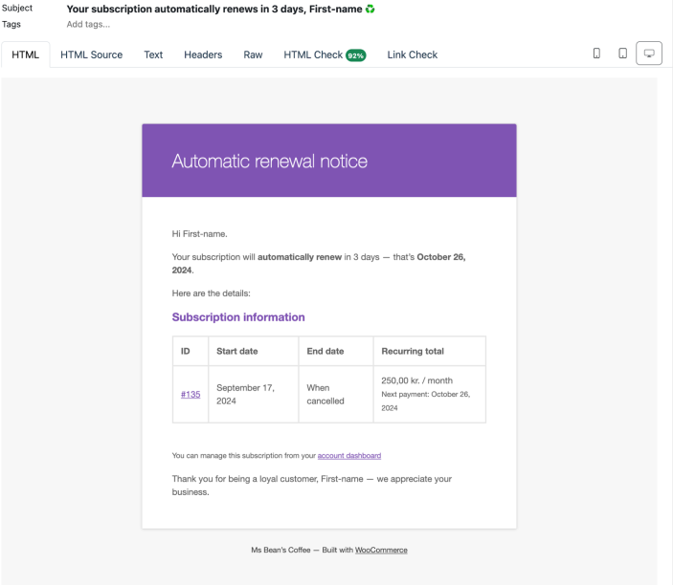Click the Automatic renewal notice header
Screen dimensions: 673x585
270,162
